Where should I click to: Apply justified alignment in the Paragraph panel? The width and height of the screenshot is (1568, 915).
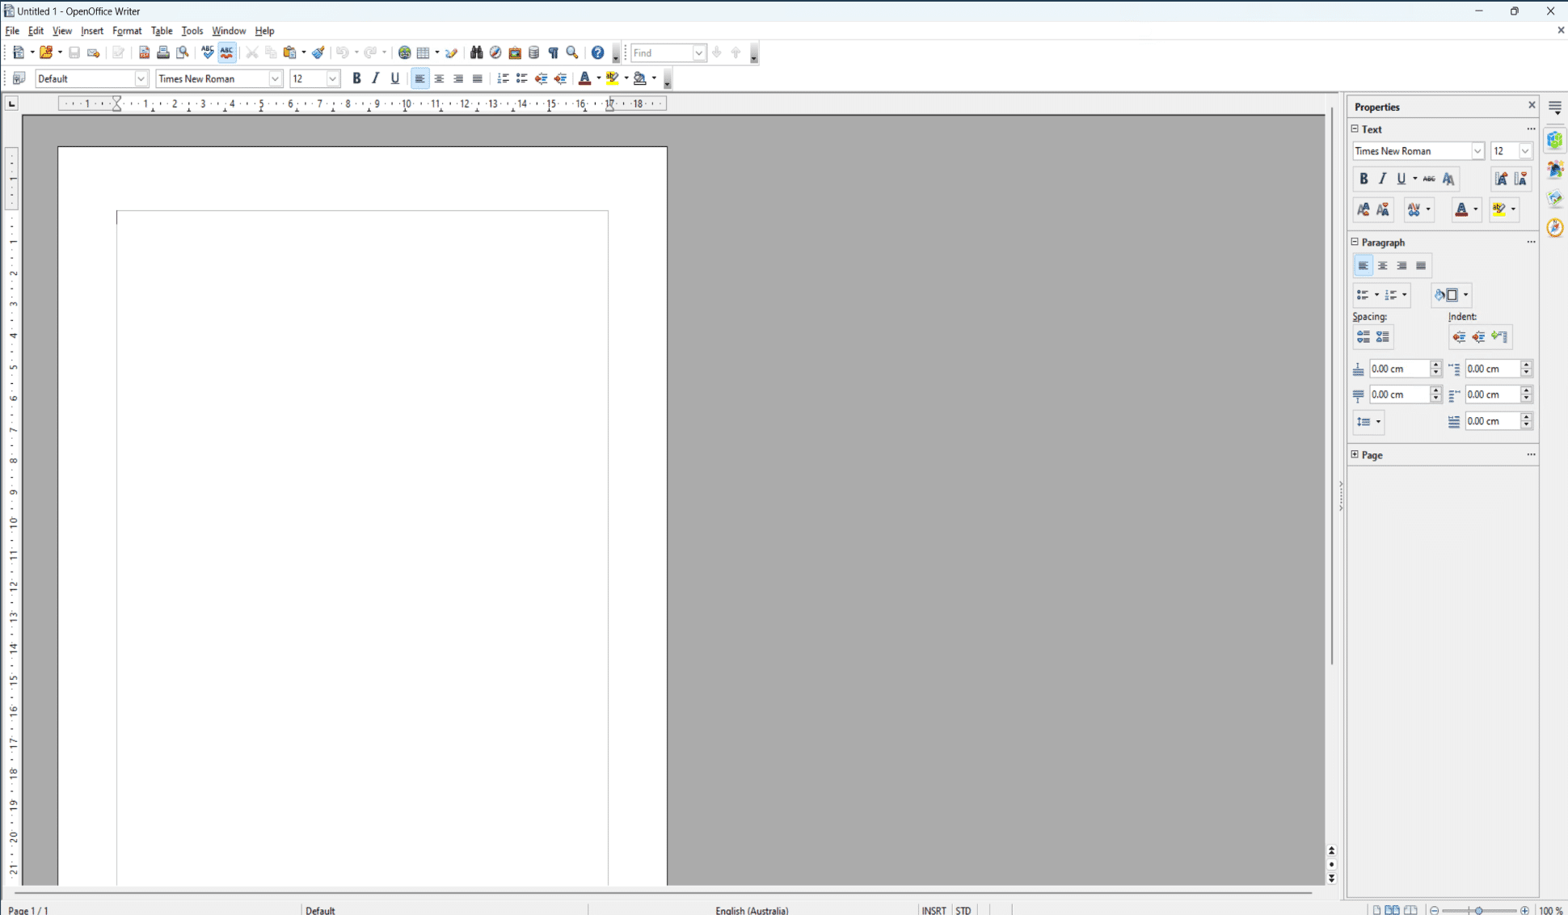tap(1421, 265)
